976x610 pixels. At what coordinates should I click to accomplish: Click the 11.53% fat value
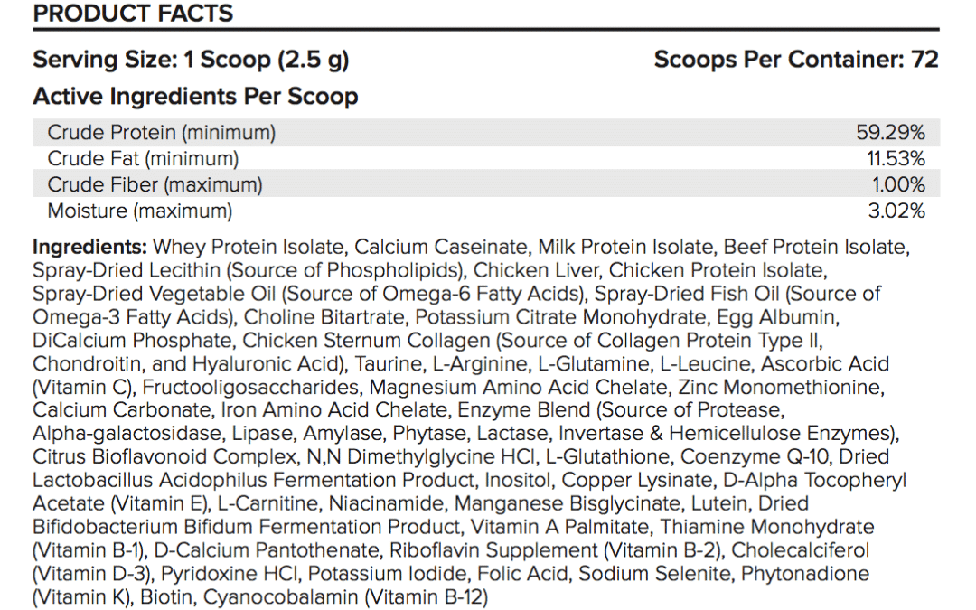click(x=896, y=158)
